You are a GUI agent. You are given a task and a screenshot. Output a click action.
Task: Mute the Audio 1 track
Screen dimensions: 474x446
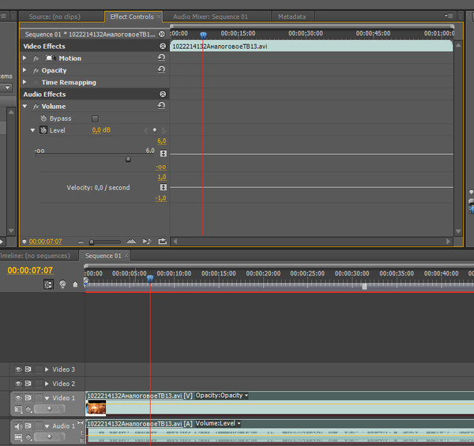(18, 425)
